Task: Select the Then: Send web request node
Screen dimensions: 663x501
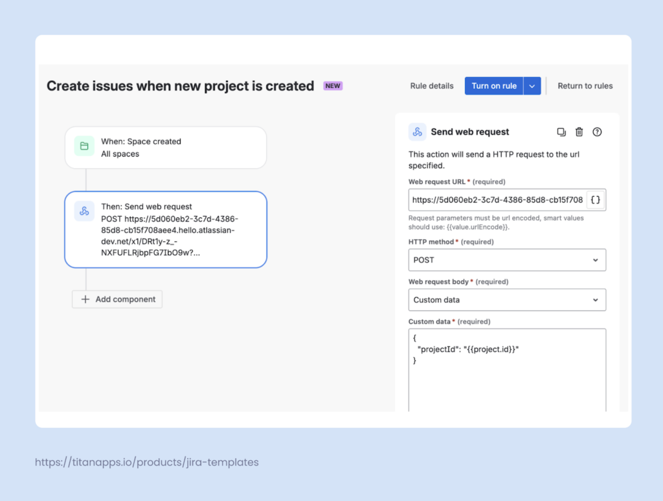Action: [166, 229]
